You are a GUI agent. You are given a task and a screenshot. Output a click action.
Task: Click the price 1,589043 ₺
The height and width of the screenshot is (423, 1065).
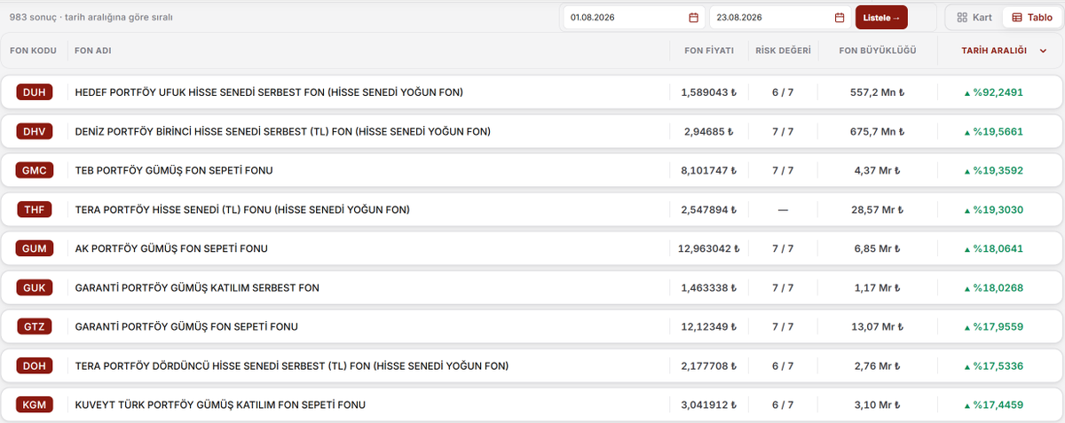click(x=709, y=92)
